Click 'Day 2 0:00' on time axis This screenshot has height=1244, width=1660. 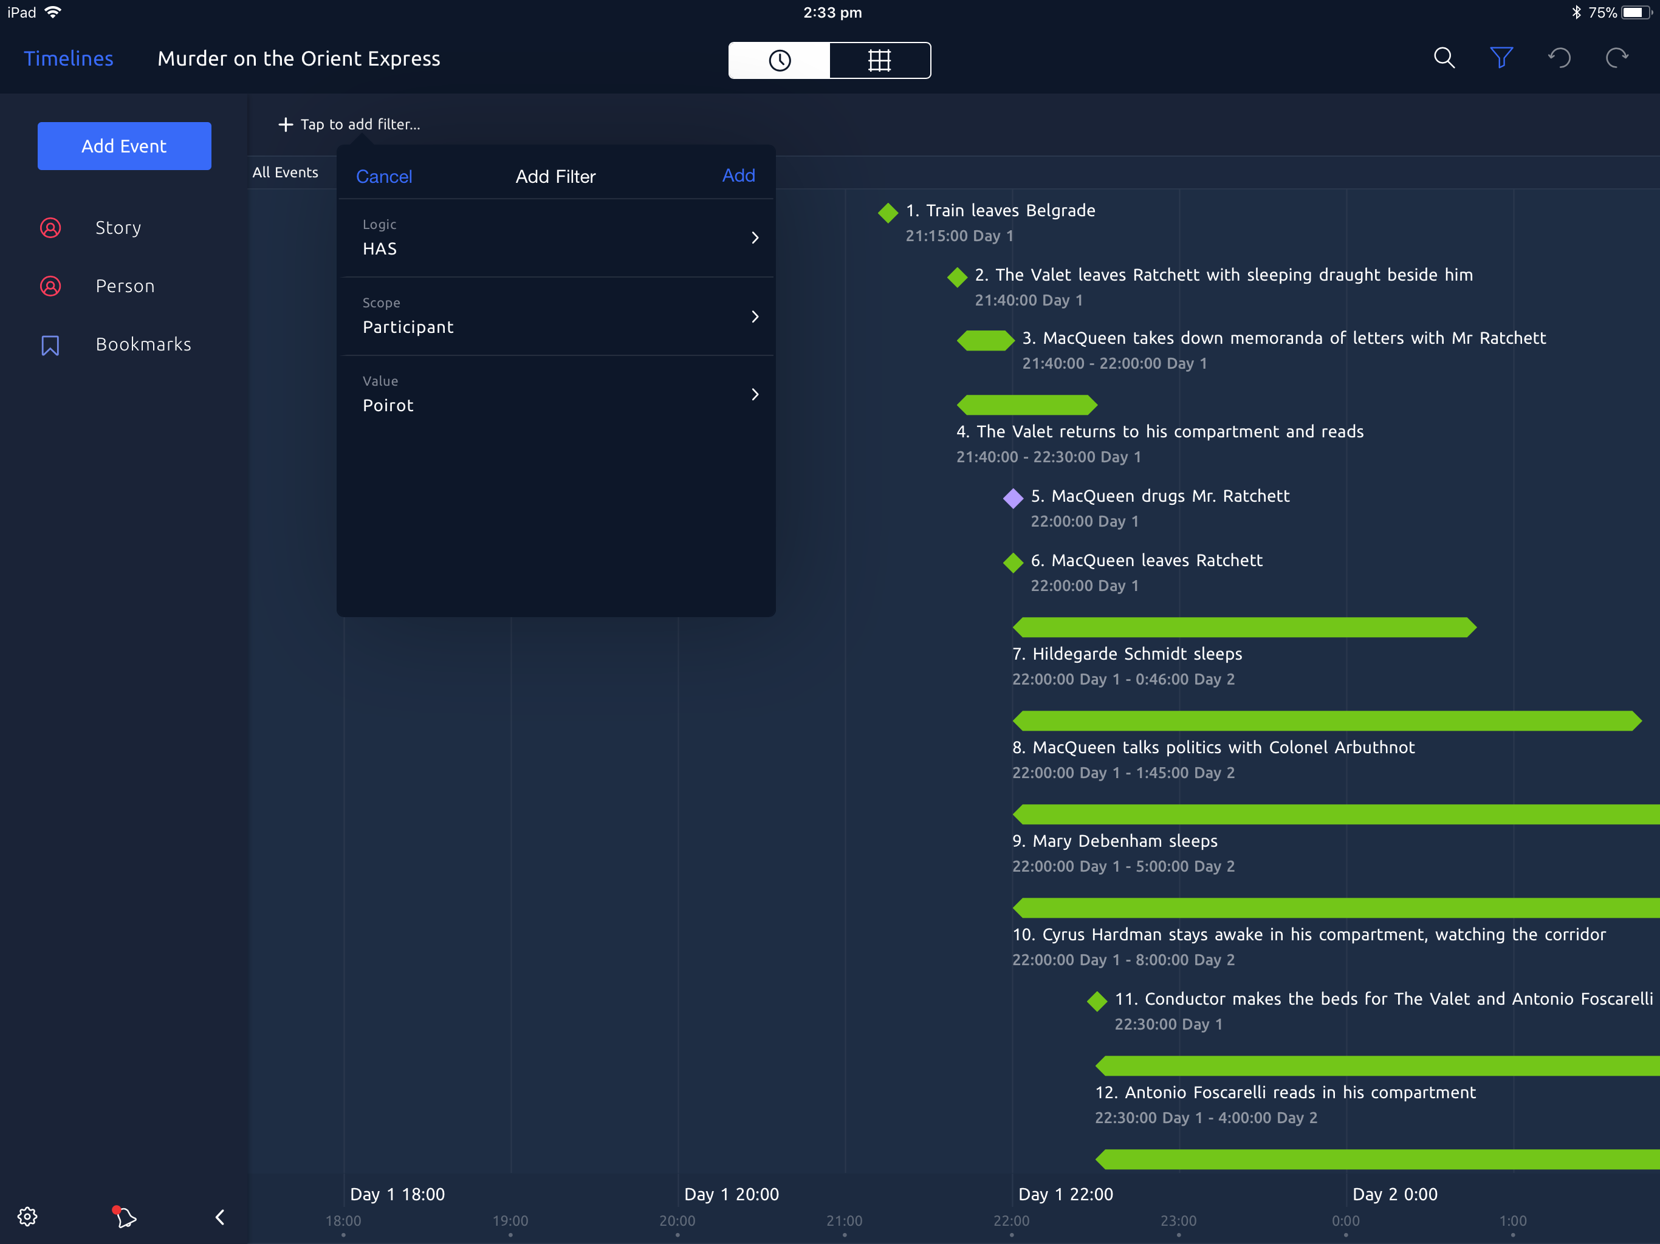1394,1194
